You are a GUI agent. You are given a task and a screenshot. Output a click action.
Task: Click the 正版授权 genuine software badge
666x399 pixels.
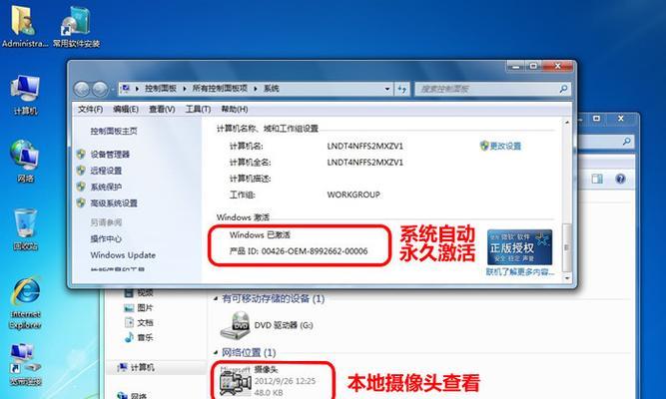(520, 247)
